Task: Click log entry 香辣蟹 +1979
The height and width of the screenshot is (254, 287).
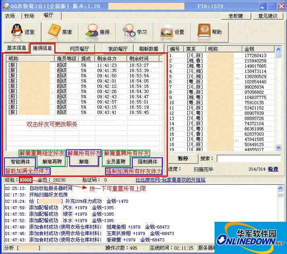Action: coord(85,240)
